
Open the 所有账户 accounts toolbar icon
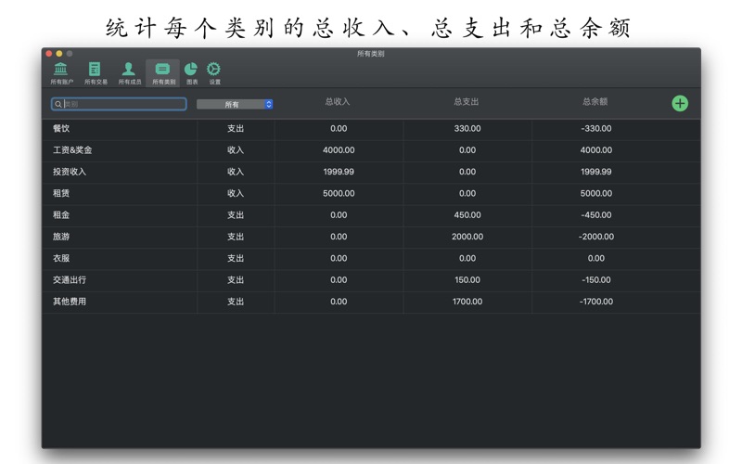point(61,73)
